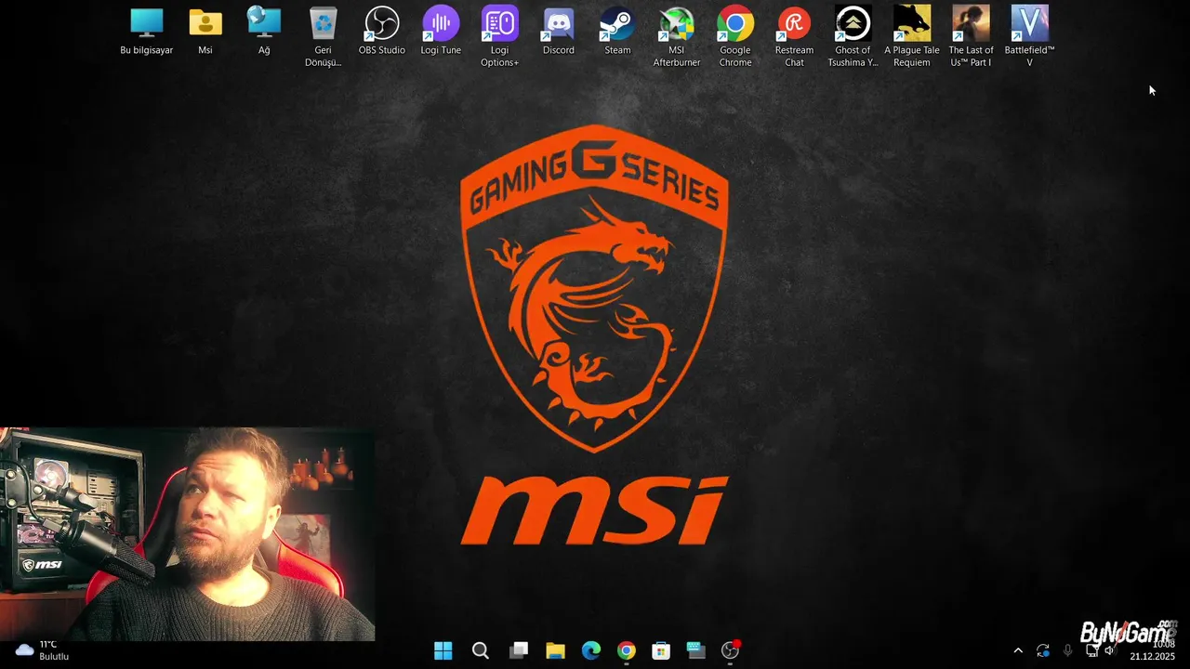The image size is (1190, 669).
Task: Open the Steam desktop shortcut
Action: (x=617, y=33)
